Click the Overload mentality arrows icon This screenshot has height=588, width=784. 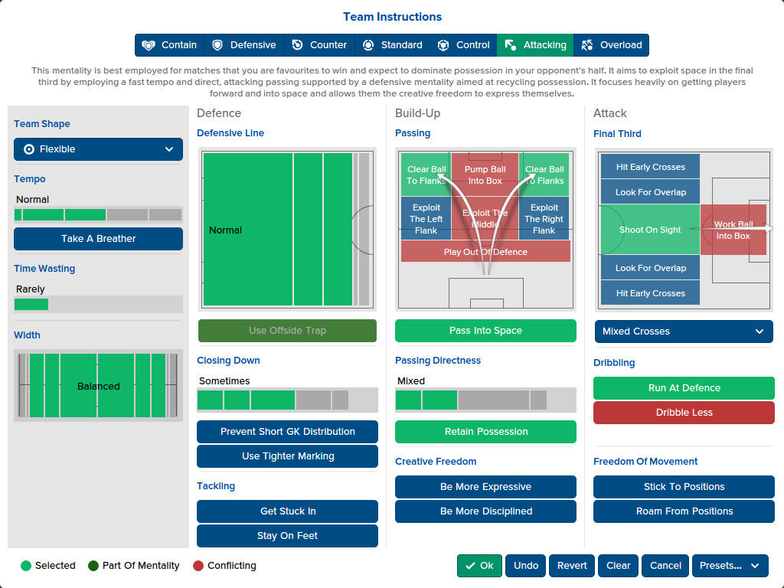click(x=587, y=45)
